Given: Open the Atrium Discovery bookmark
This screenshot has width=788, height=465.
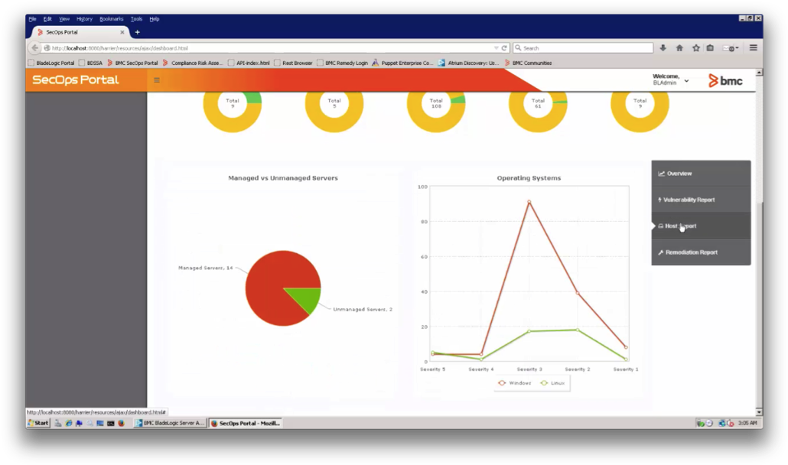Looking at the screenshot, I should (468, 63).
